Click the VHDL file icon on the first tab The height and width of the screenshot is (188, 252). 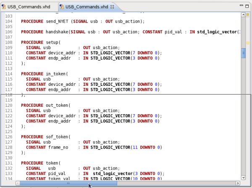point(4,7)
